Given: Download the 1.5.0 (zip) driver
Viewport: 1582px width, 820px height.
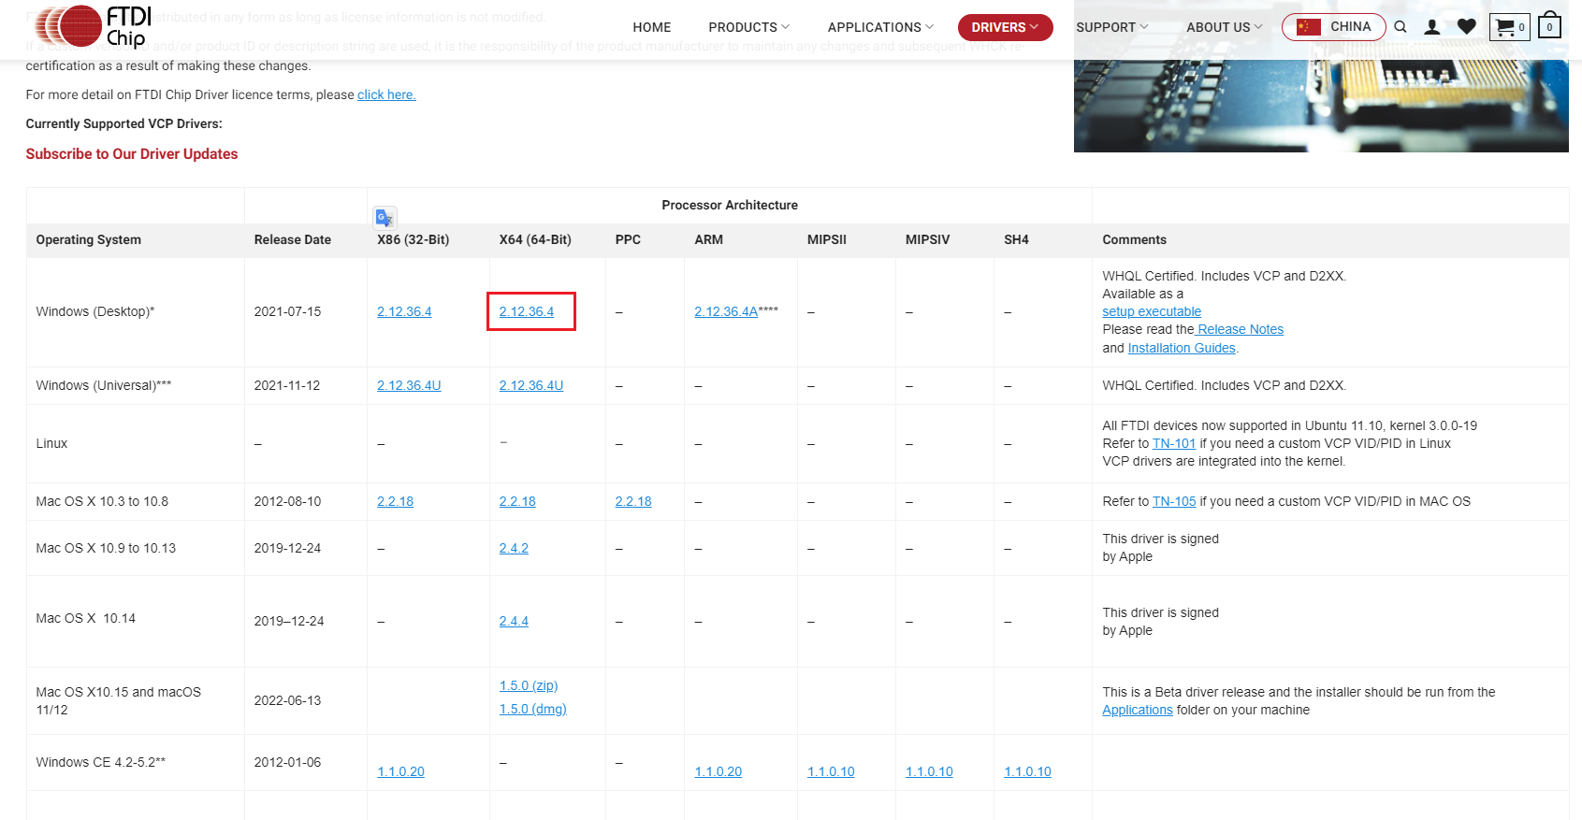Looking at the screenshot, I should [529, 685].
